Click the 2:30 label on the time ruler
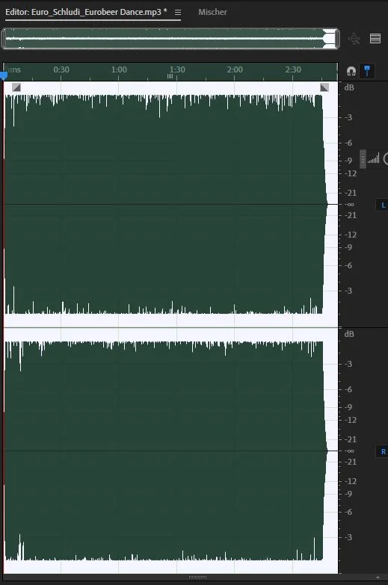 [x=293, y=69]
